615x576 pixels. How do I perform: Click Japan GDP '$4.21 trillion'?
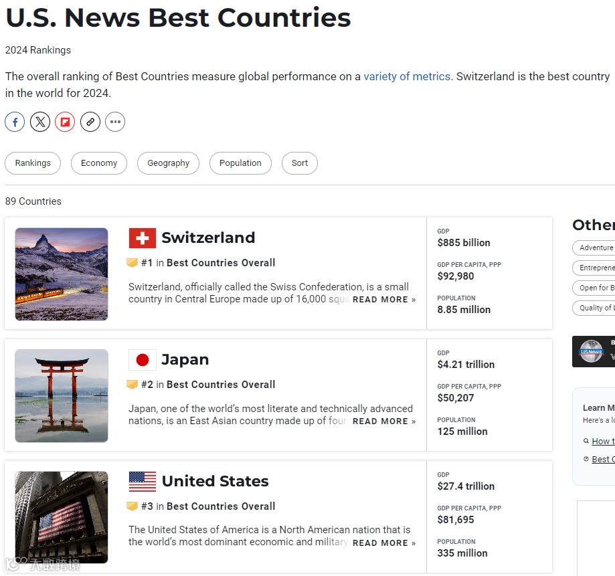(466, 365)
